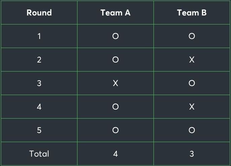Click Team A's O mark in Round 4
The height and width of the screenshot is (166, 231).
115,107
